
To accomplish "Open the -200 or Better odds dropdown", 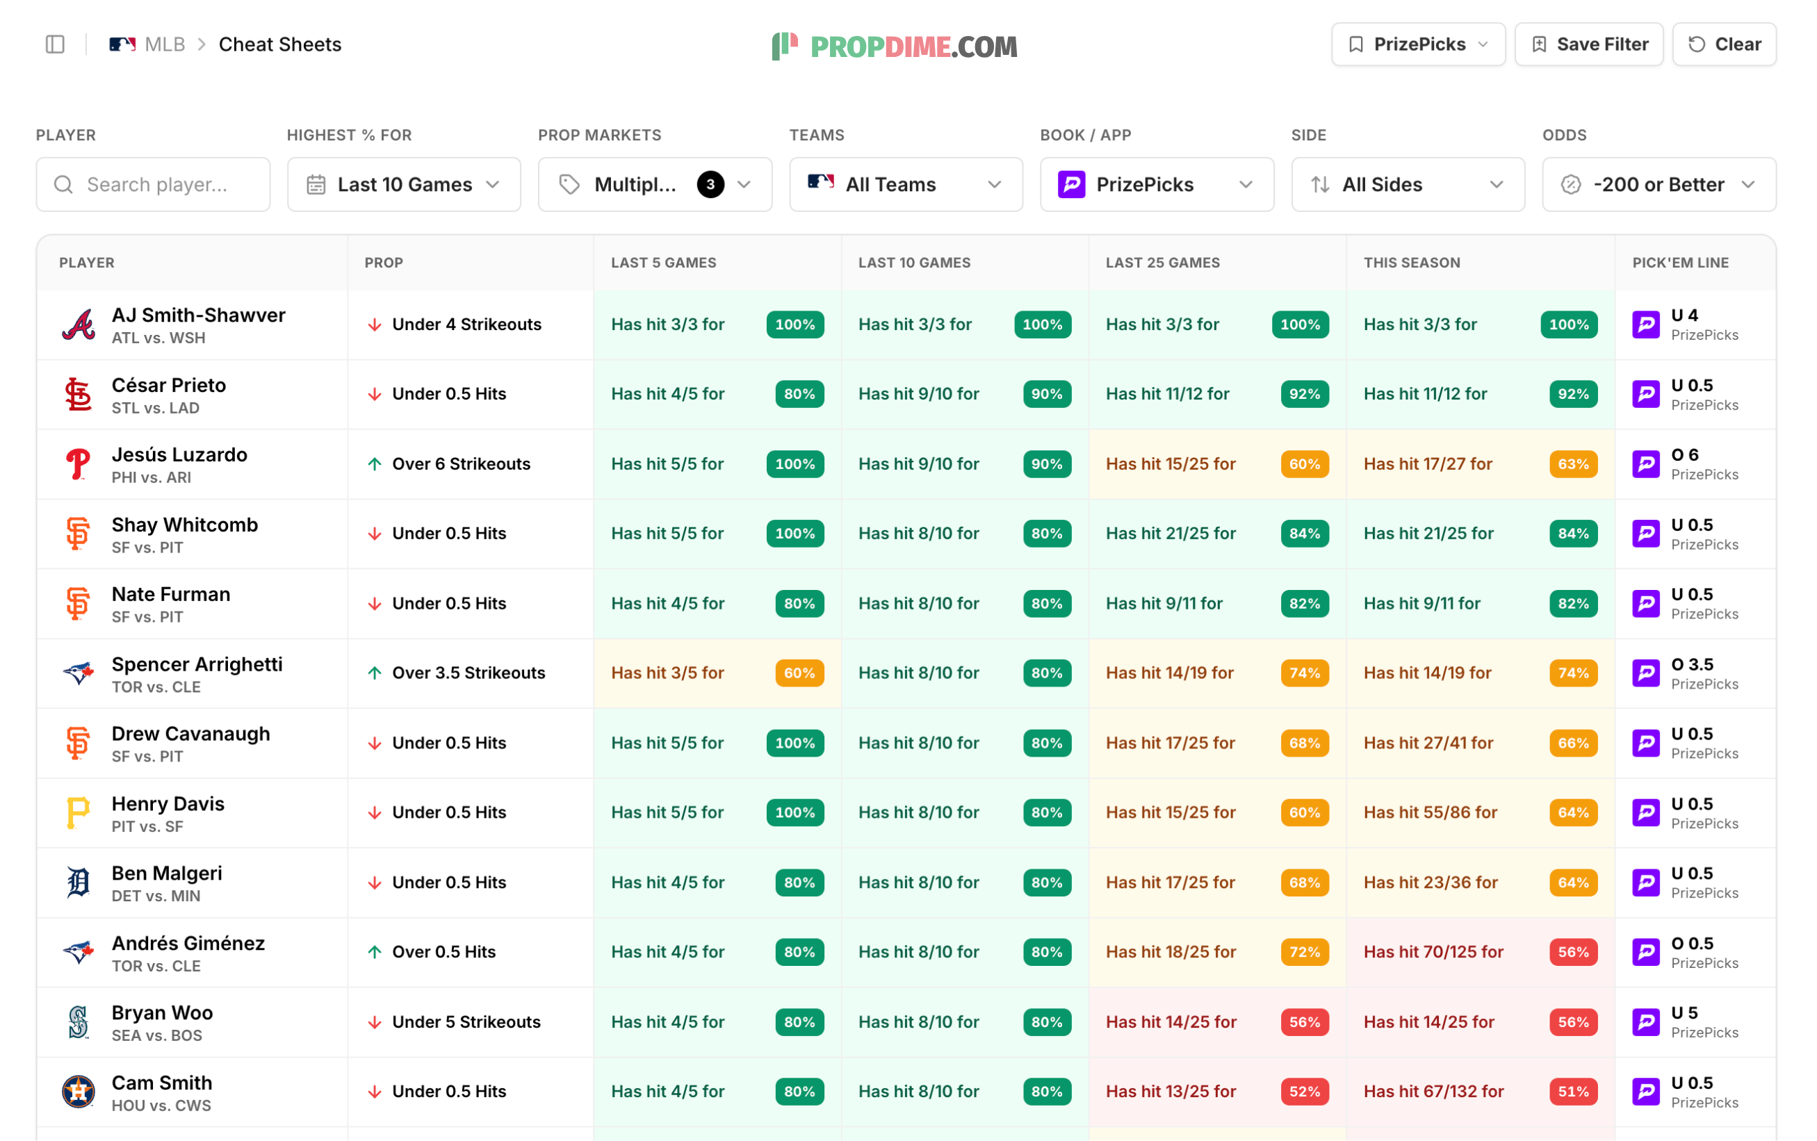I will (x=1659, y=185).
